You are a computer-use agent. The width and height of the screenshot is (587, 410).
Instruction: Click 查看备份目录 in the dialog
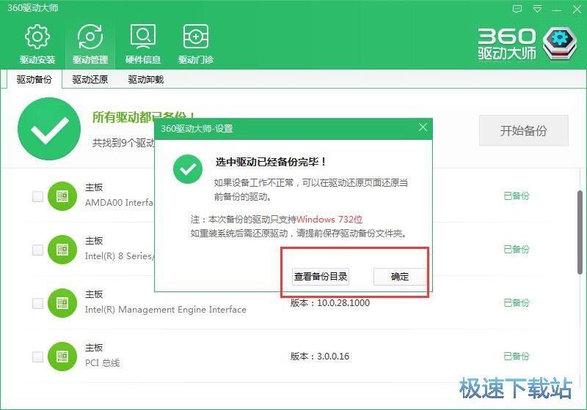pos(321,277)
